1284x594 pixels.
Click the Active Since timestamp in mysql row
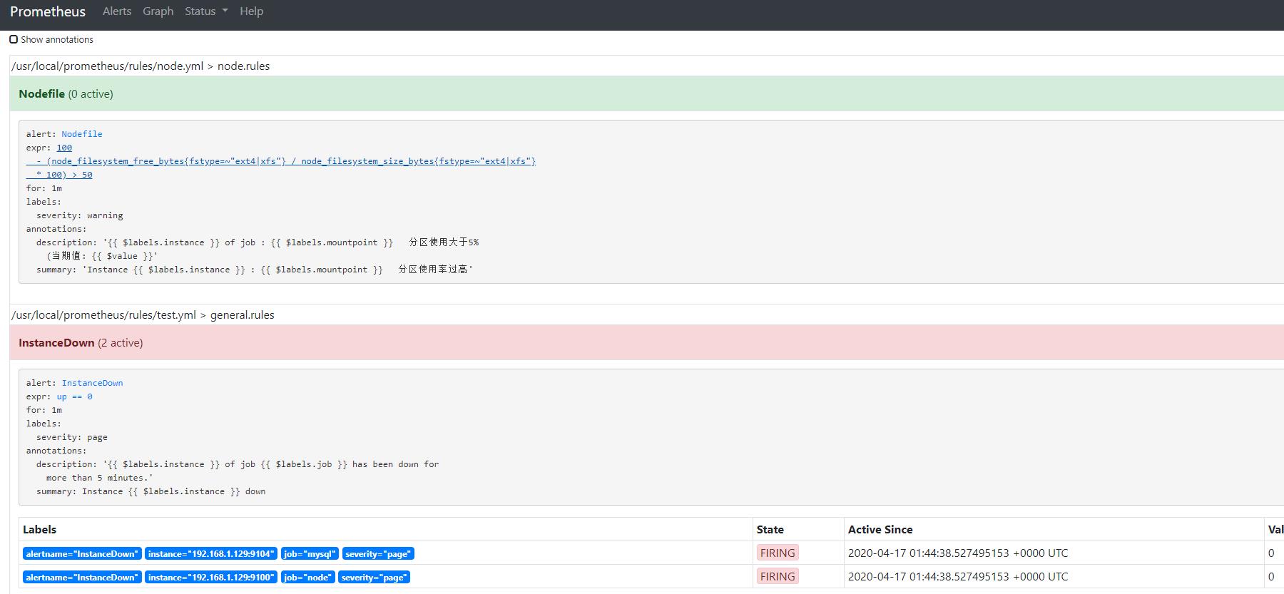tap(958, 553)
